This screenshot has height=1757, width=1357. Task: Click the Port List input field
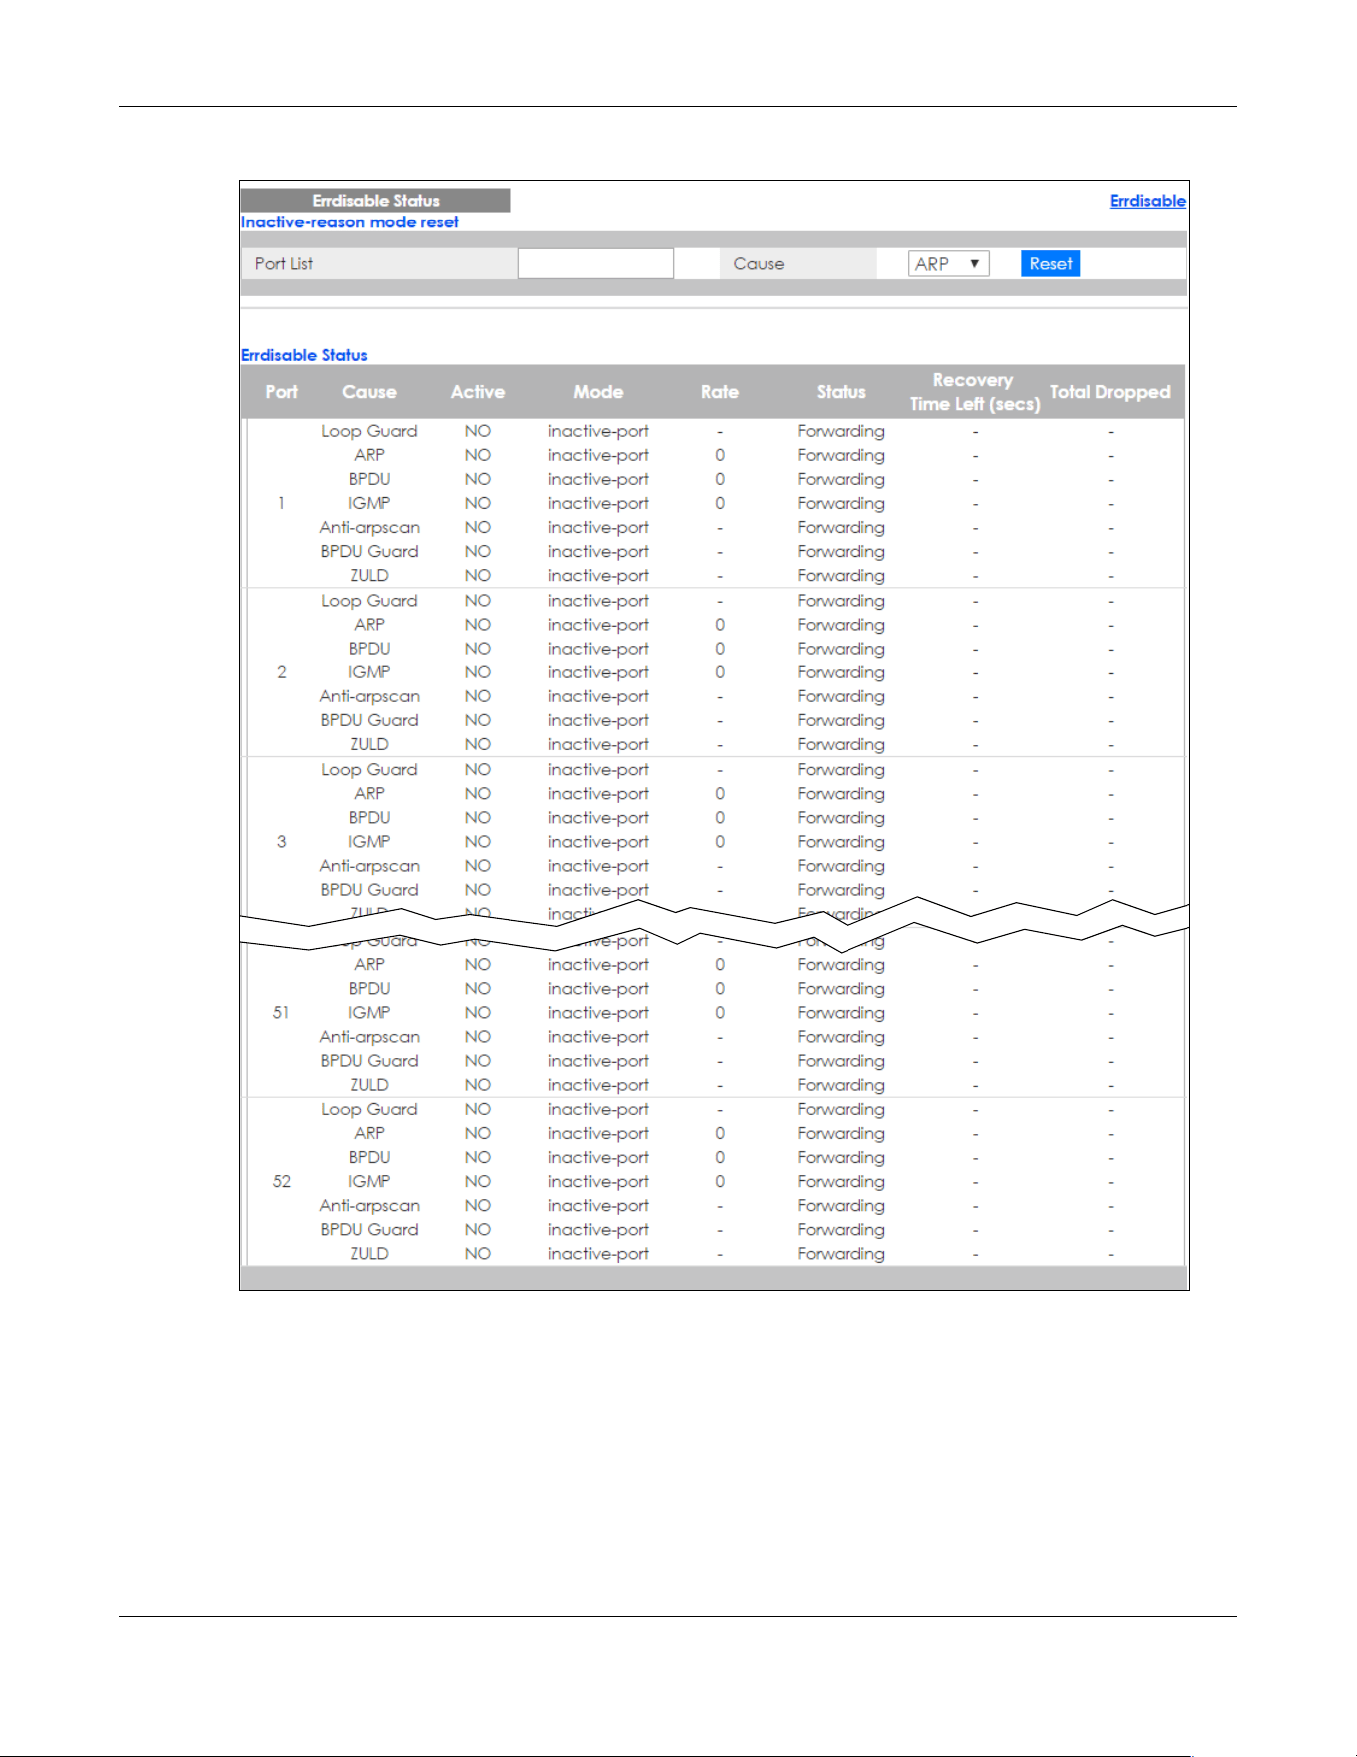[x=596, y=264]
